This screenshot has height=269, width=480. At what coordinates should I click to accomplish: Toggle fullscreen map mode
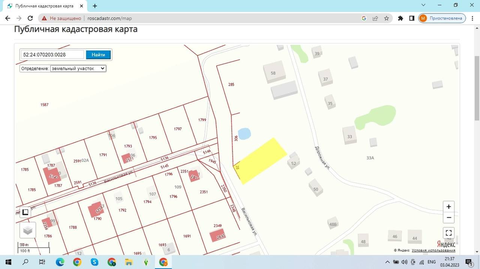[x=448, y=233]
